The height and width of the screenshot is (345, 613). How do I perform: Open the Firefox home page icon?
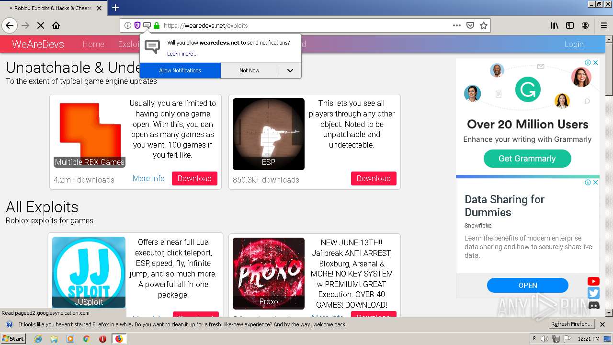(x=56, y=25)
